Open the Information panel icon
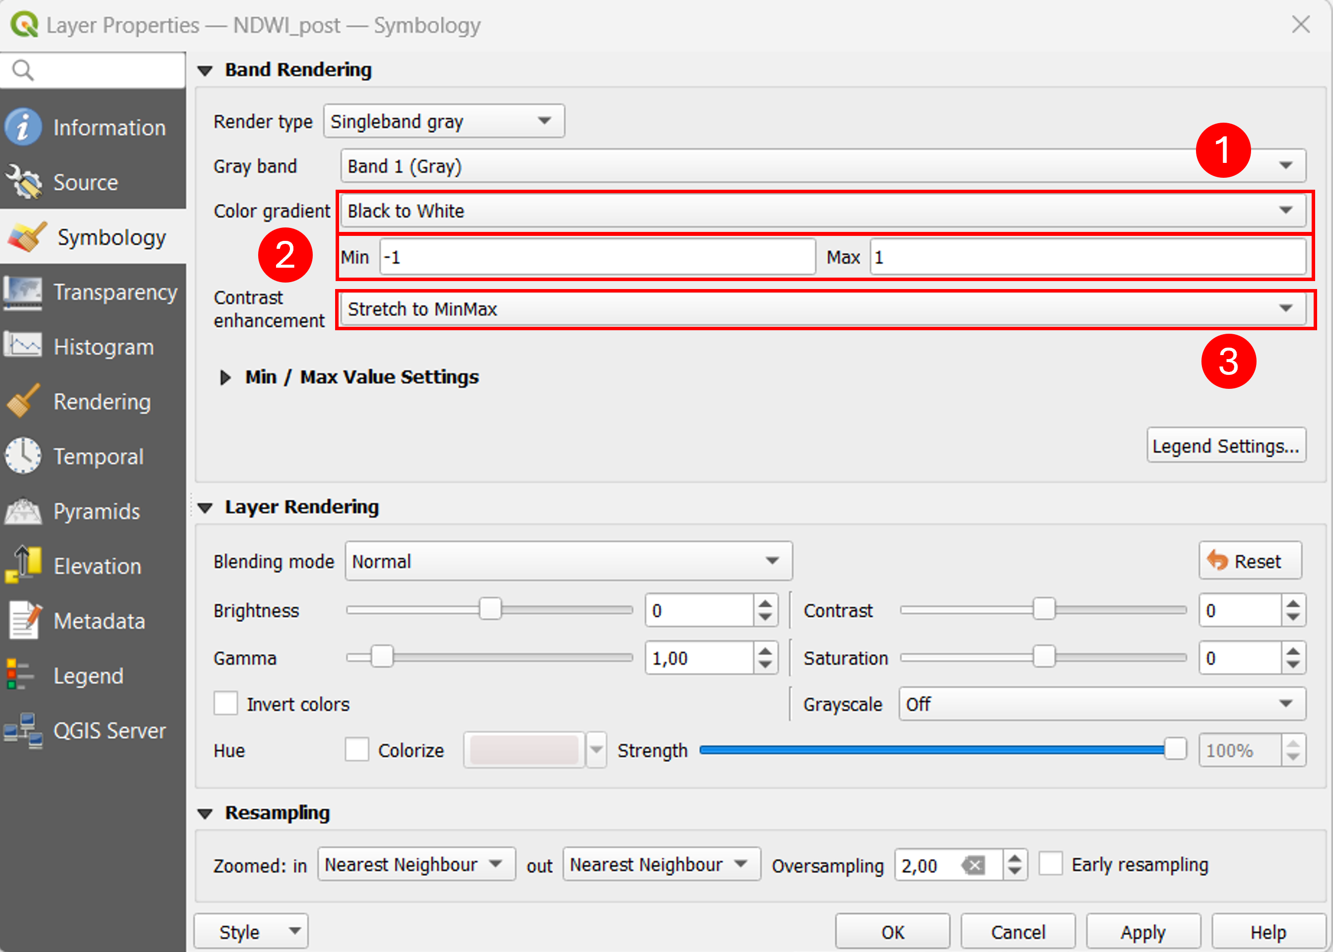The width and height of the screenshot is (1333, 952). (23, 127)
